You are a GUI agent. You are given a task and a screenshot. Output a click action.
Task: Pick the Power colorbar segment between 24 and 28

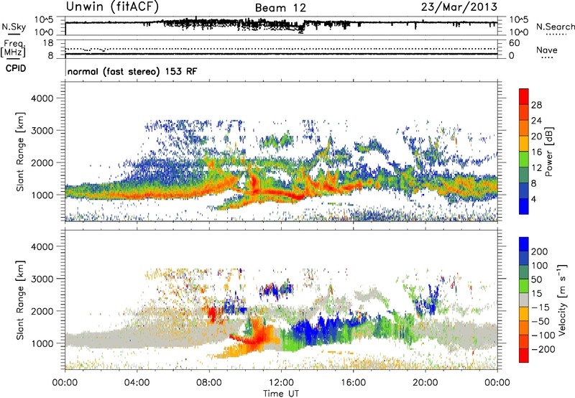pyautogui.click(x=524, y=113)
